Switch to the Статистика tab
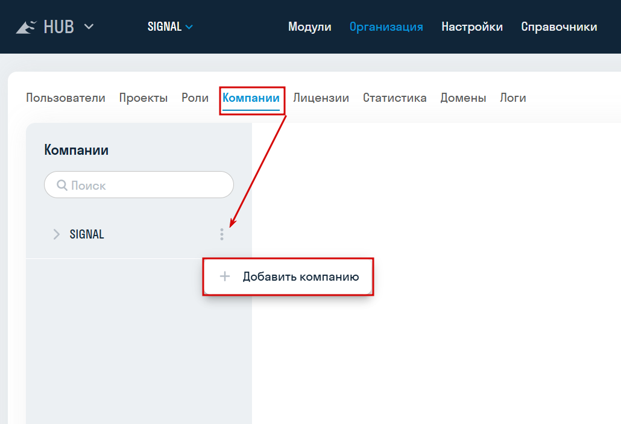Image resolution: width=621 pixels, height=424 pixels. 394,98
